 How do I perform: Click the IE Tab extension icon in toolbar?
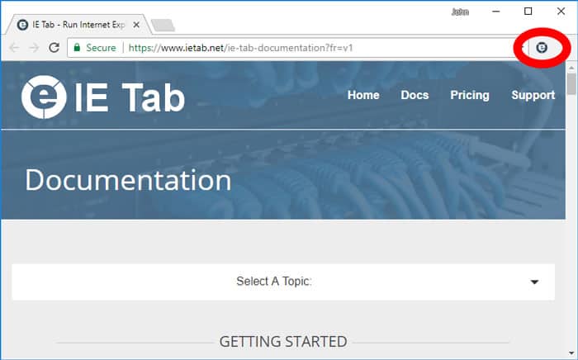(x=542, y=49)
